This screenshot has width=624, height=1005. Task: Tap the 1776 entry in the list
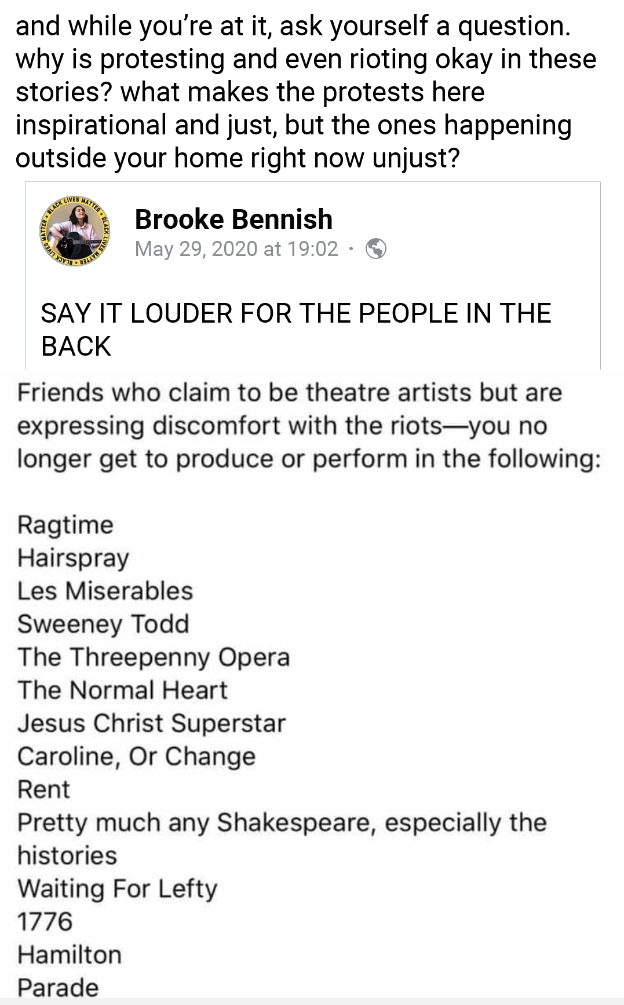[x=45, y=921]
